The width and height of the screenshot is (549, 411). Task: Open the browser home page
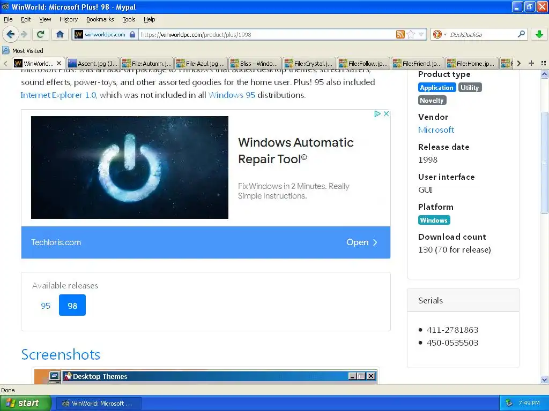(60, 34)
